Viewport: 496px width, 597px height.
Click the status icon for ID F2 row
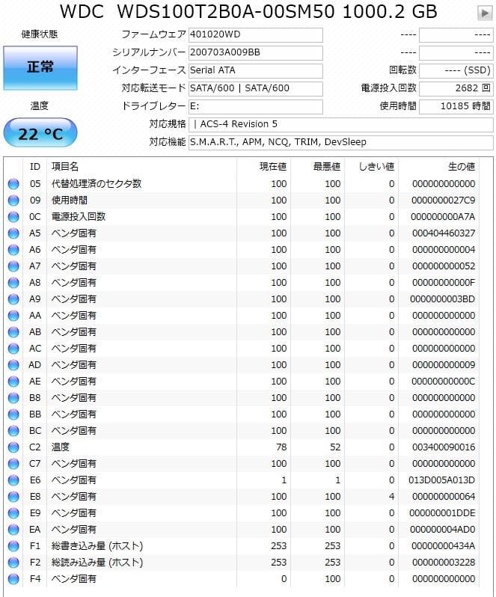point(13,563)
